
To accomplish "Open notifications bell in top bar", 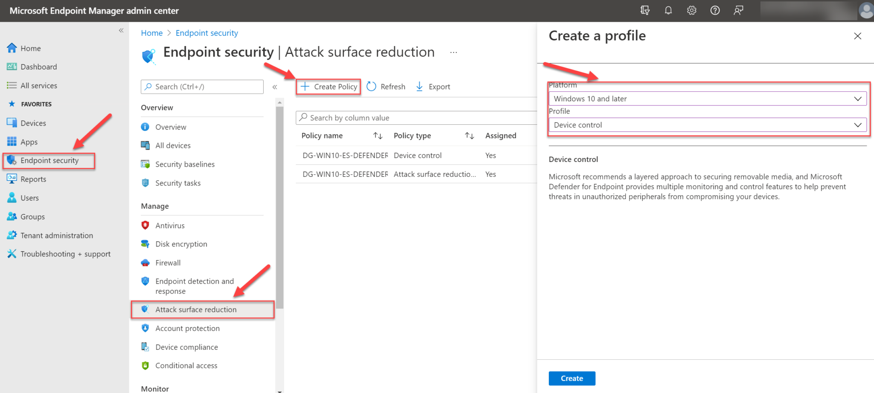I will tap(668, 10).
